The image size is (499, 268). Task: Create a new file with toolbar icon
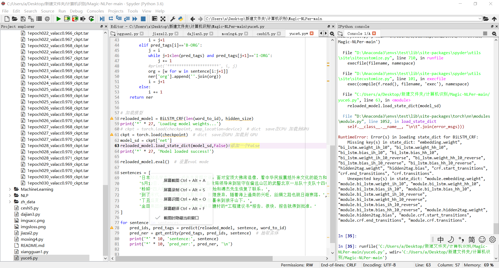tap(7, 19)
